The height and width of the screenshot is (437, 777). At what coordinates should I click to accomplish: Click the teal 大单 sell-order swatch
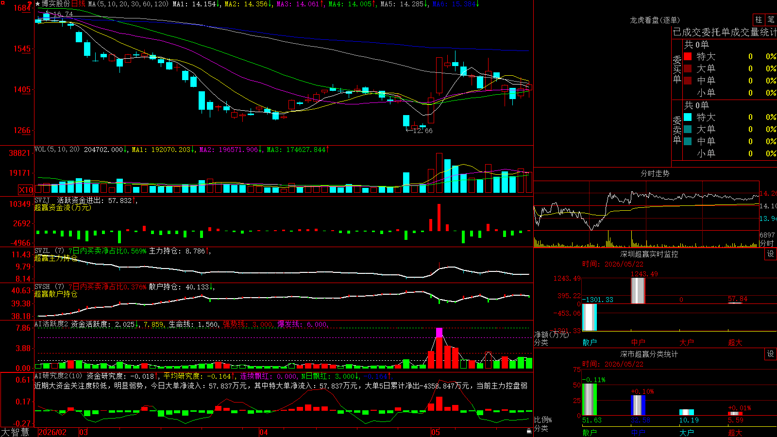688,129
